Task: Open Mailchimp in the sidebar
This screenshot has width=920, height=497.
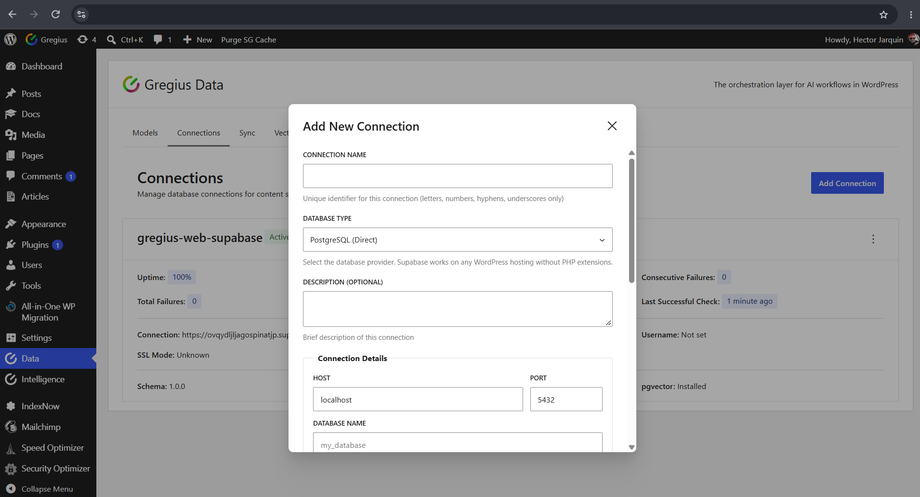Action: click(x=48, y=427)
